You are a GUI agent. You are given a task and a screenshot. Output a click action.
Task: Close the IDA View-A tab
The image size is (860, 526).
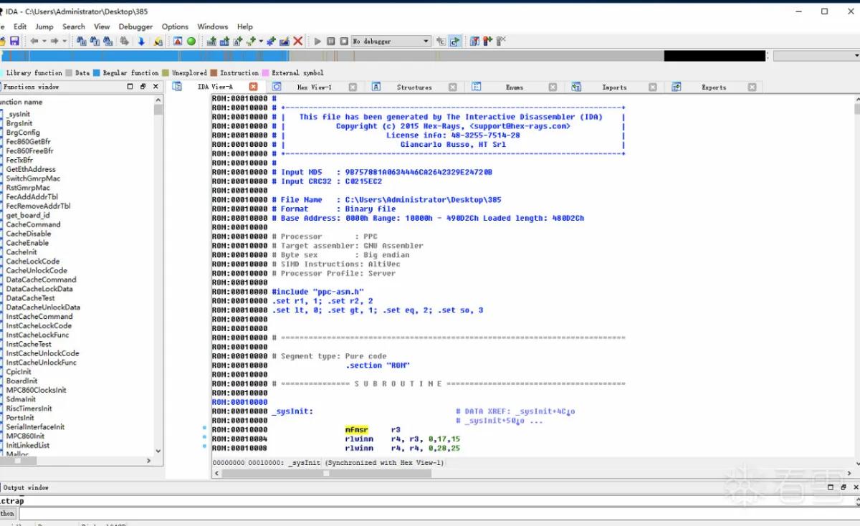(253, 87)
